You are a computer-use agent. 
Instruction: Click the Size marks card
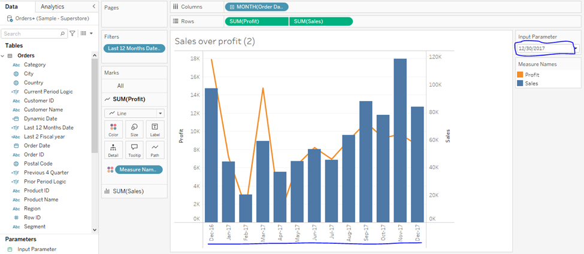coord(134,129)
